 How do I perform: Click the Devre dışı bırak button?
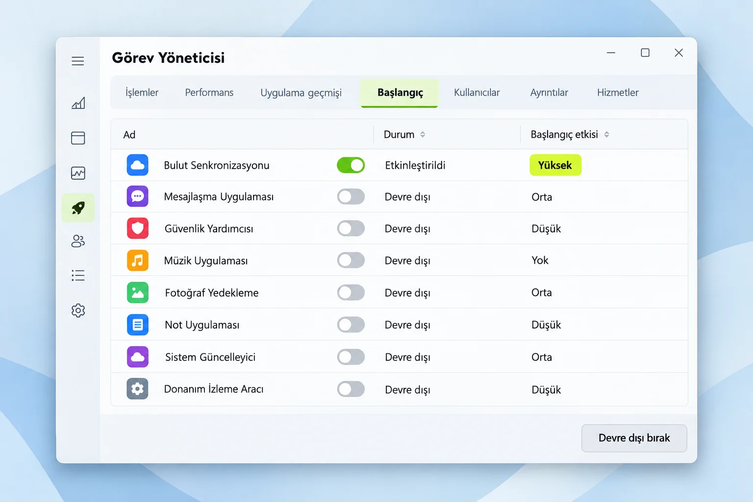click(x=634, y=438)
